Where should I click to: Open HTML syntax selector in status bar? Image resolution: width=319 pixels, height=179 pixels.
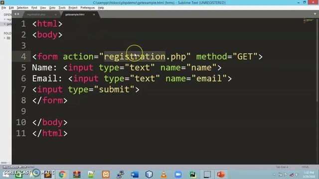coord(306,167)
